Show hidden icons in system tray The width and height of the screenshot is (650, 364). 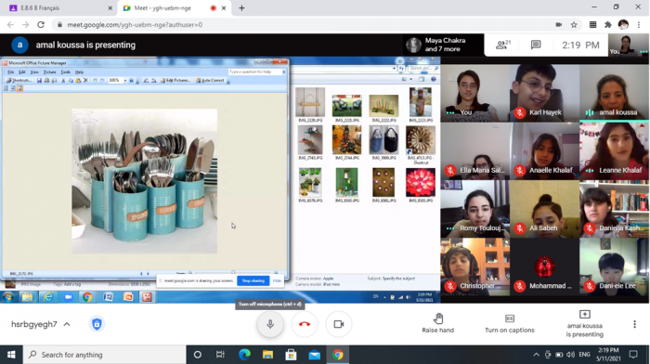pyautogui.click(x=536, y=355)
